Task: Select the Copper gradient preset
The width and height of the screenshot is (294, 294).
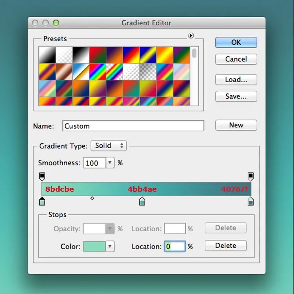Action: pos(64,72)
